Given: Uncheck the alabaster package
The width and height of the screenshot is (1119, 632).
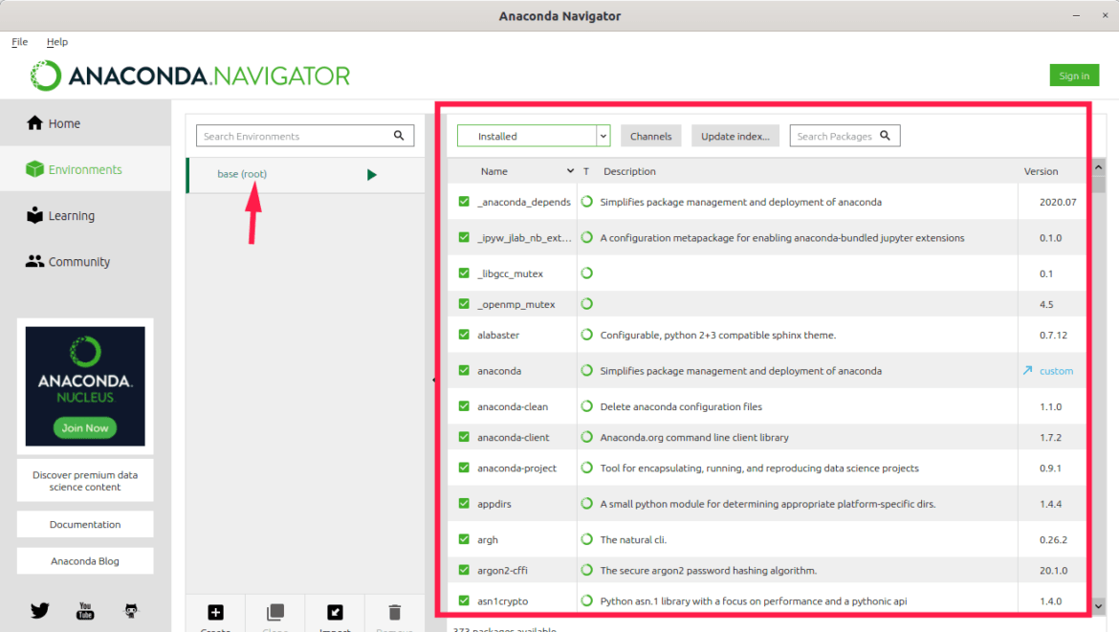Looking at the screenshot, I should (x=462, y=335).
